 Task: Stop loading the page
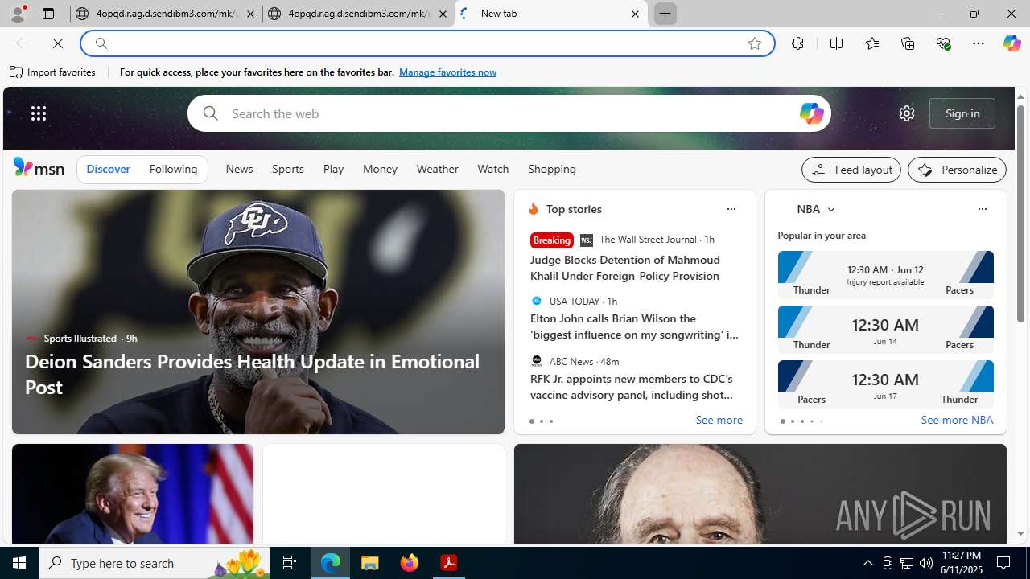(58, 43)
